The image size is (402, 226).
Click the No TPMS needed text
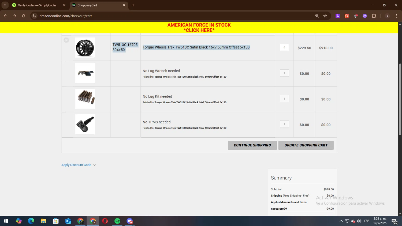click(x=157, y=122)
